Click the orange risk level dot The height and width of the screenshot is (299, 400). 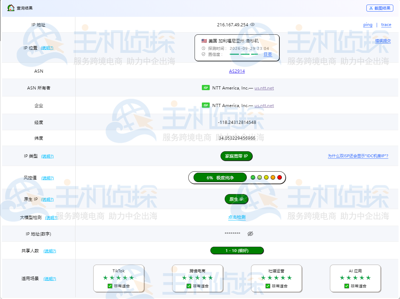tap(273, 178)
